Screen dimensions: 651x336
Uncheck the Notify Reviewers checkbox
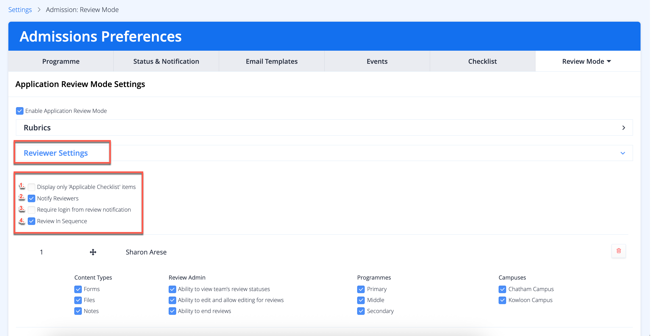[x=31, y=199]
